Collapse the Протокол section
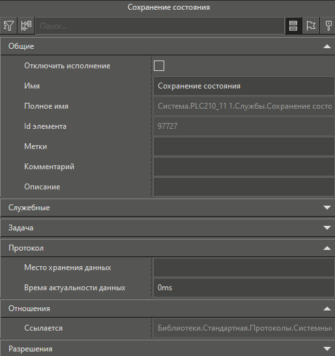This screenshot has width=335, height=356. click(x=167, y=248)
